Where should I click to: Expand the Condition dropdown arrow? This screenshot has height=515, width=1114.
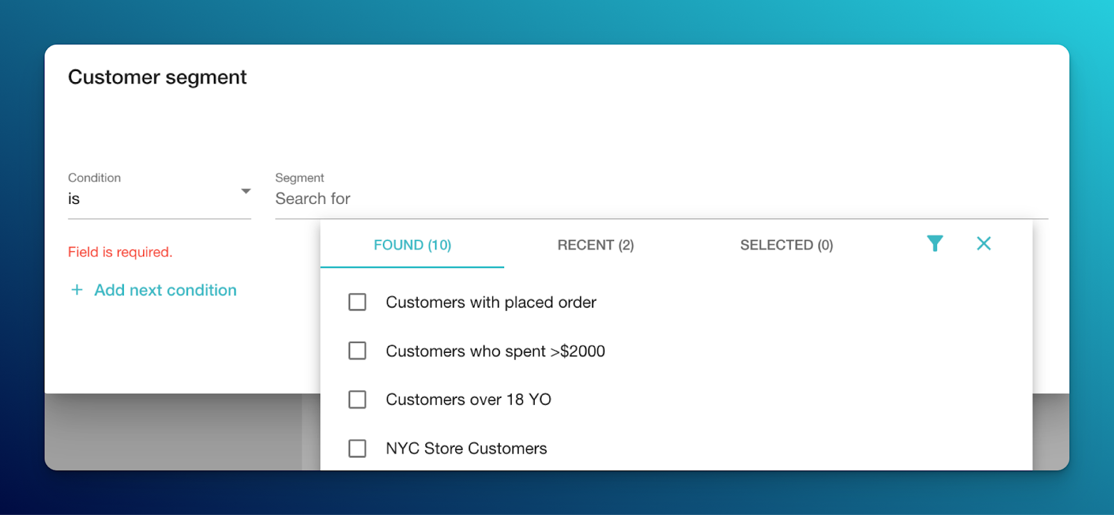pos(246,191)
